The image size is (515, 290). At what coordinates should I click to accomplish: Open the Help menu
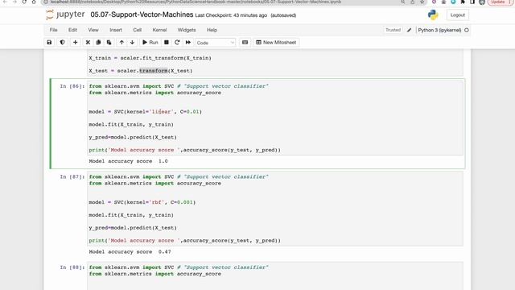(x=212, y=30)
